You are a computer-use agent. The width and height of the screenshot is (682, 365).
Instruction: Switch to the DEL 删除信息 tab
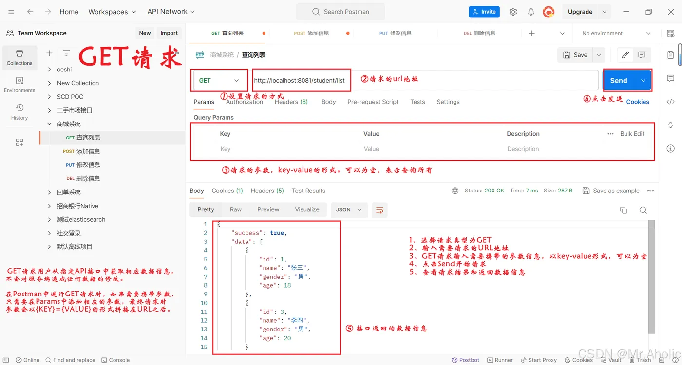(479, 33)
